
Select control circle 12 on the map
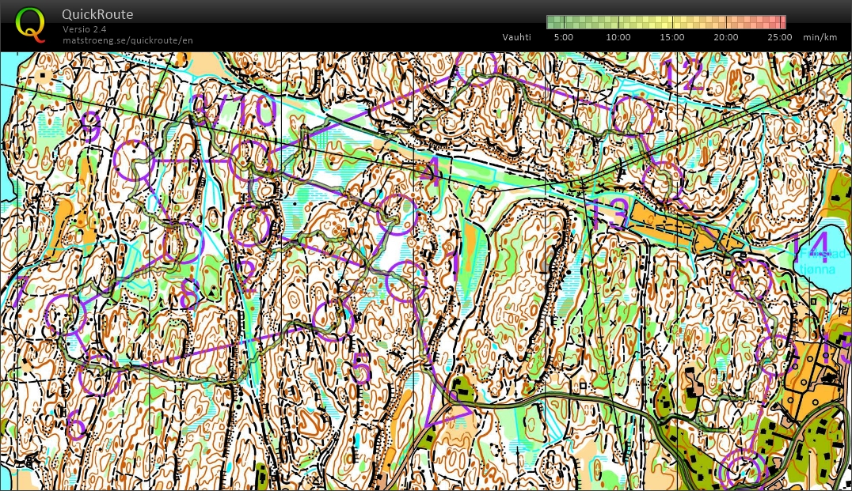[633, 116]
